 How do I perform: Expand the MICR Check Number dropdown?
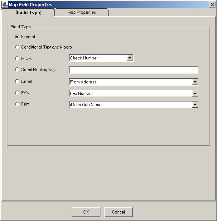coord(130,58)
